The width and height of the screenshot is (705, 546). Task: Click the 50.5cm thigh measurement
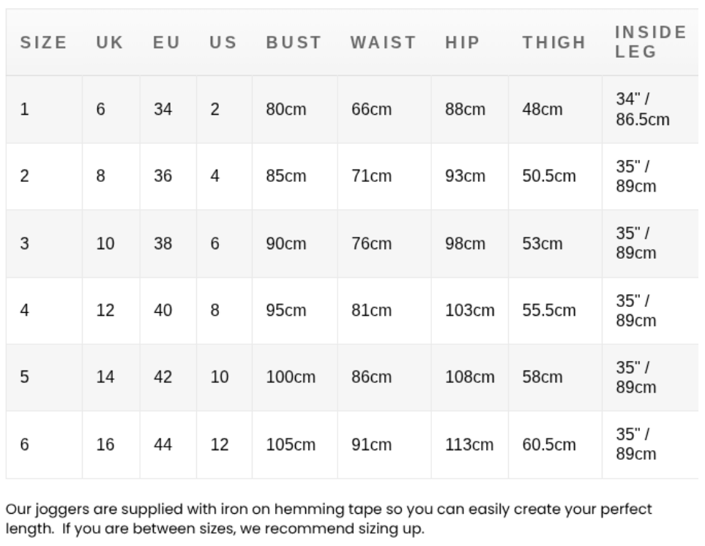[x=548, y=176]
